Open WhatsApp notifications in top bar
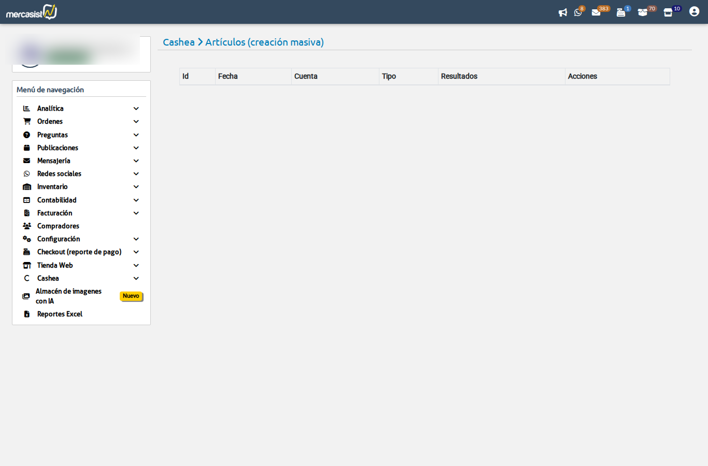Screen dimensions: 708x466 coord(578,12)
